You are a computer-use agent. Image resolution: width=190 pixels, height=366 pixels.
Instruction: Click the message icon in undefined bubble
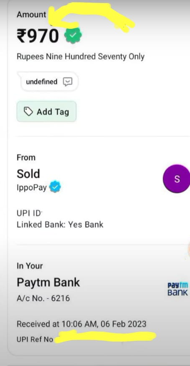[68, 82]
